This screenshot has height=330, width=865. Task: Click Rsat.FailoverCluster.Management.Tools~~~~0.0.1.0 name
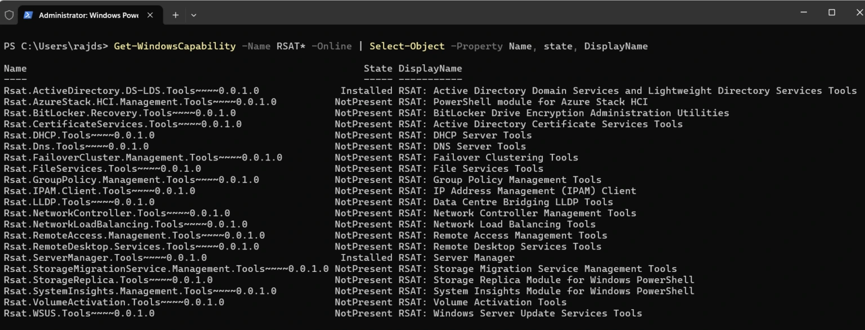(143, 158)
